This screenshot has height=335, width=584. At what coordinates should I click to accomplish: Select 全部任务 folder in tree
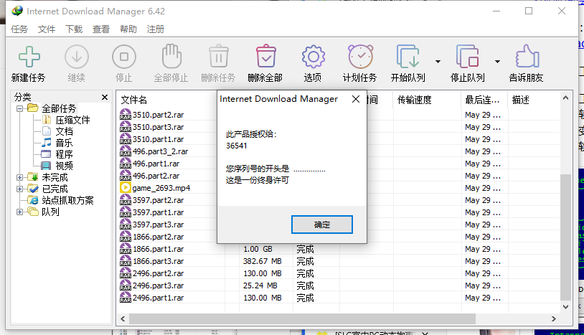(59, 108)
